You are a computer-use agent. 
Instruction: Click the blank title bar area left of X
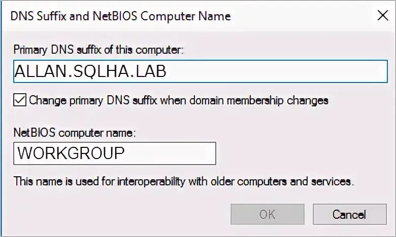click(305, 16)
